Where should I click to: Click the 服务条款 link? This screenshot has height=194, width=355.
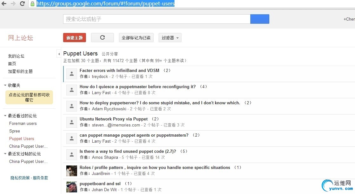click(x=41, y=178)
